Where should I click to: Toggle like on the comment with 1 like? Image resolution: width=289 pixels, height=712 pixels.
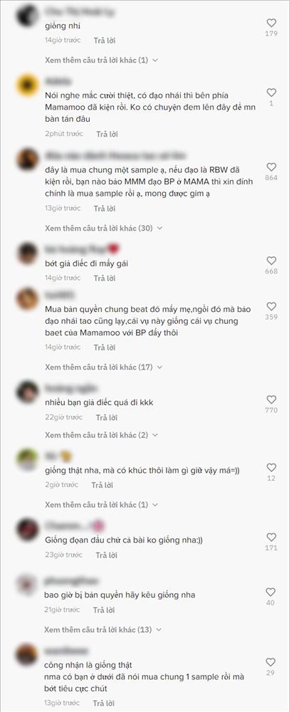coord(271,93)
